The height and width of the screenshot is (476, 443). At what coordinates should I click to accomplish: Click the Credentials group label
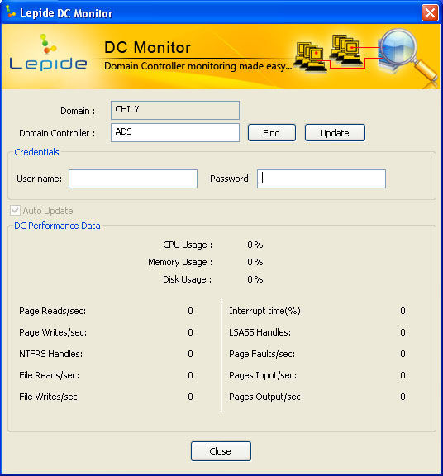click(36, 152)
